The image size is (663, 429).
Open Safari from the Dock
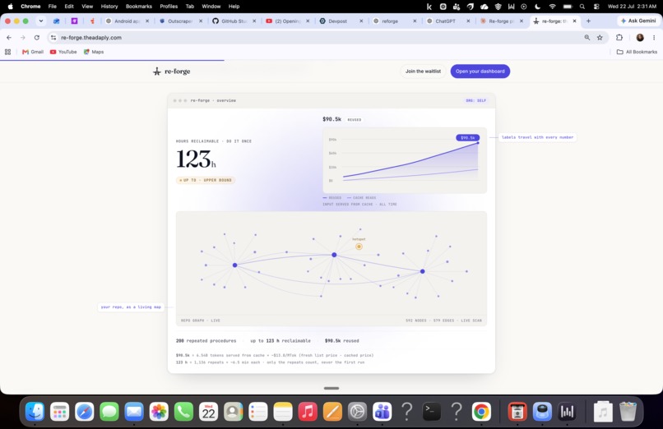(x=85, y=412)
